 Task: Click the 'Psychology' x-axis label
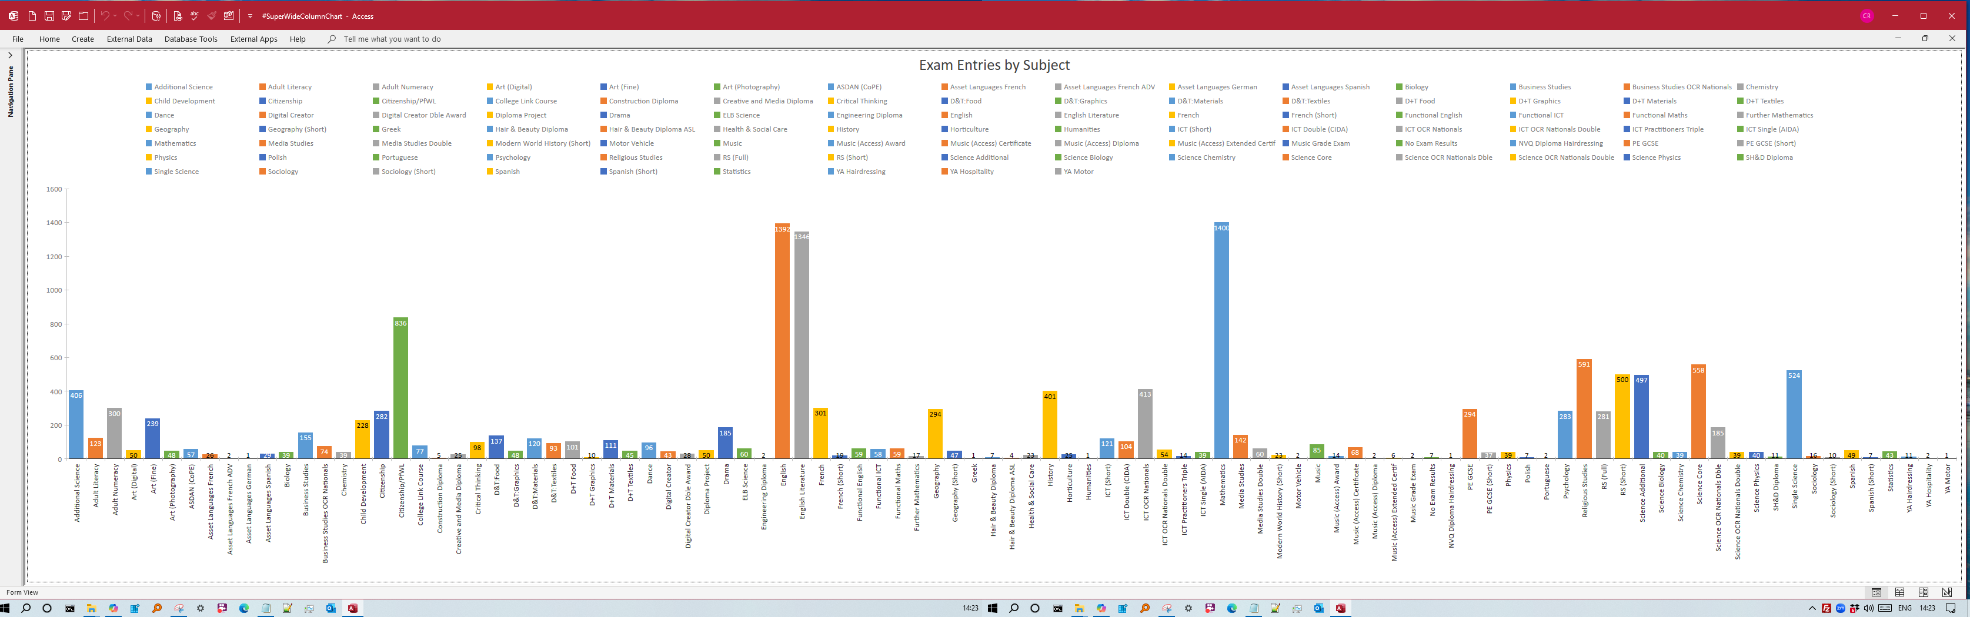(1565, 482)
